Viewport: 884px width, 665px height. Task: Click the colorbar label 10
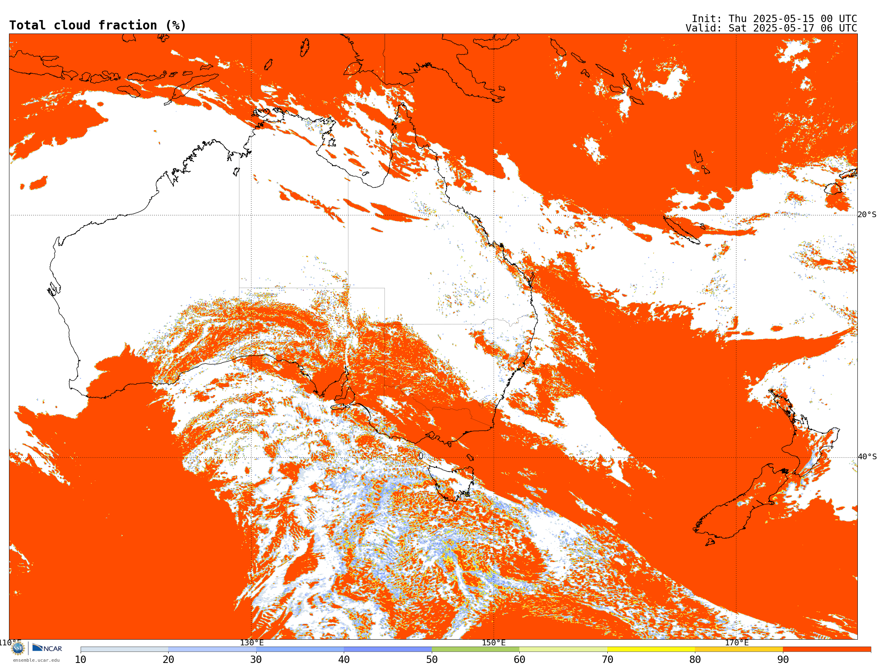81,659
